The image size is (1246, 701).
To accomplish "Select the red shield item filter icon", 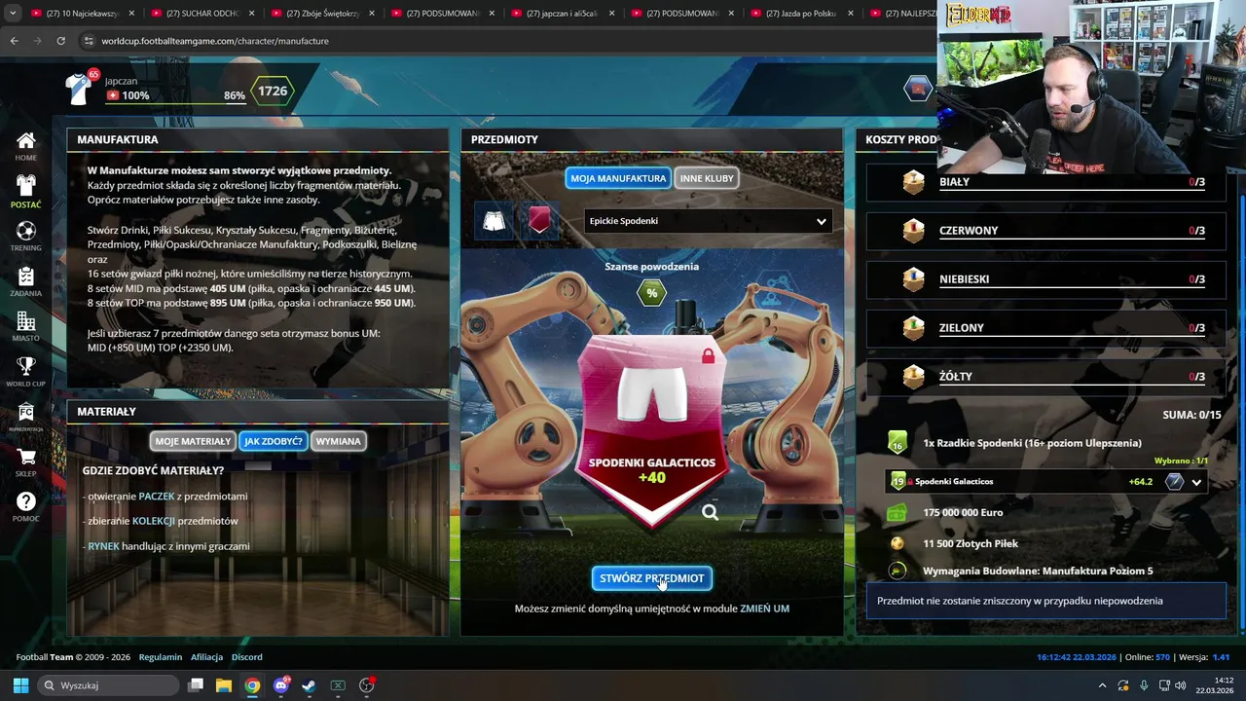I will coord(539,221).
